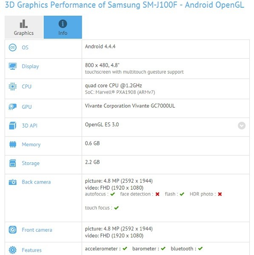The image size is (254, 255).
Task: Expand the OpenGL ES 3.0 details chevron
Action: (x=242, y=125)
